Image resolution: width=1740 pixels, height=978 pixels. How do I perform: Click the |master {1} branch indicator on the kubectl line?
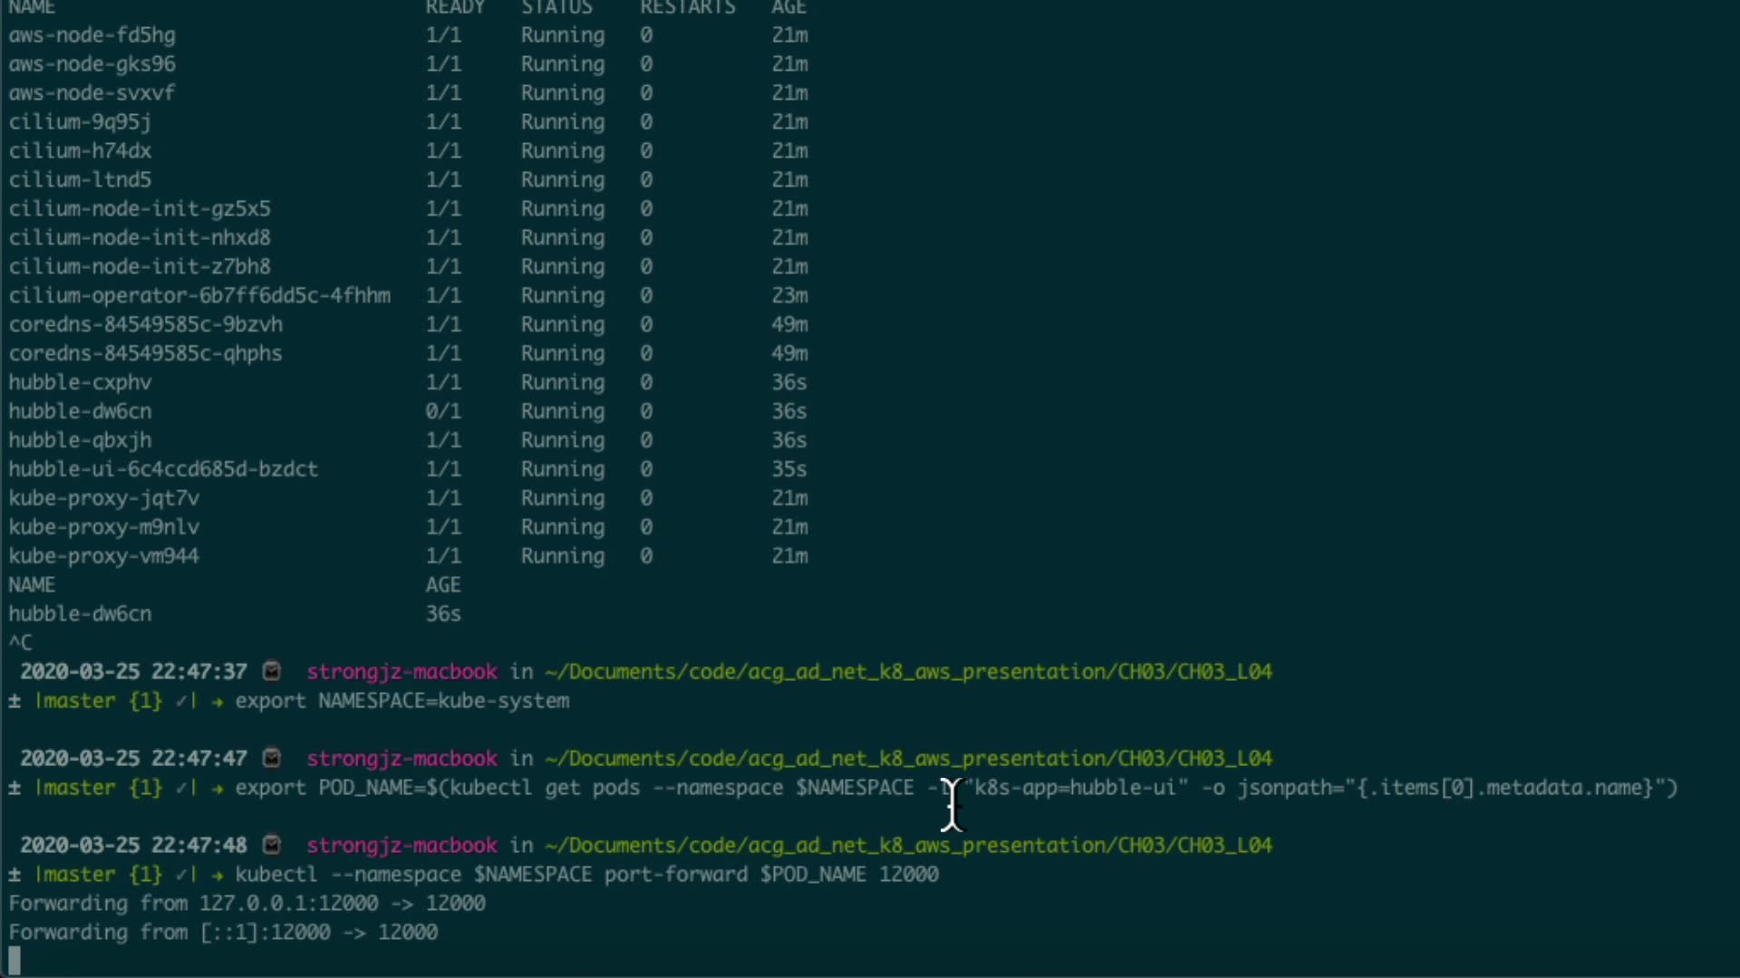(x=98, y=875)
